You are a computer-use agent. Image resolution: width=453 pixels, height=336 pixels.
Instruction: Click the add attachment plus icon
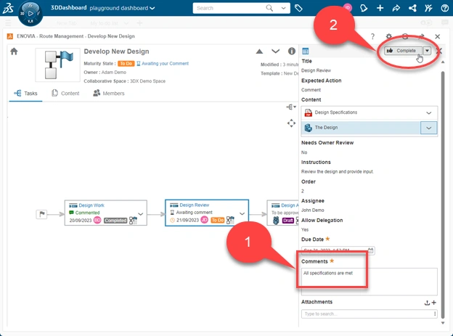(x=433, y=303)
